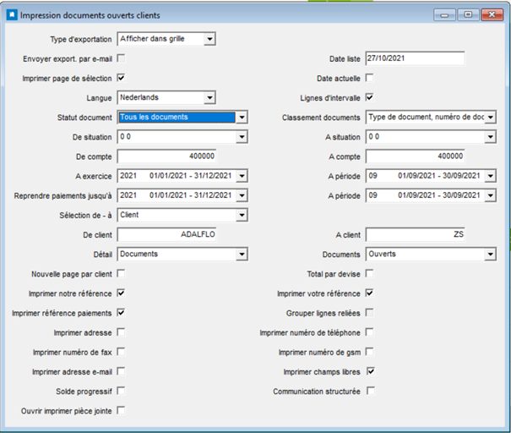Image resolution: width=511 pixels, height=433 pixels.
Task: Enable Imprimer numéro de téléphone checkbox
Action: 370,332
